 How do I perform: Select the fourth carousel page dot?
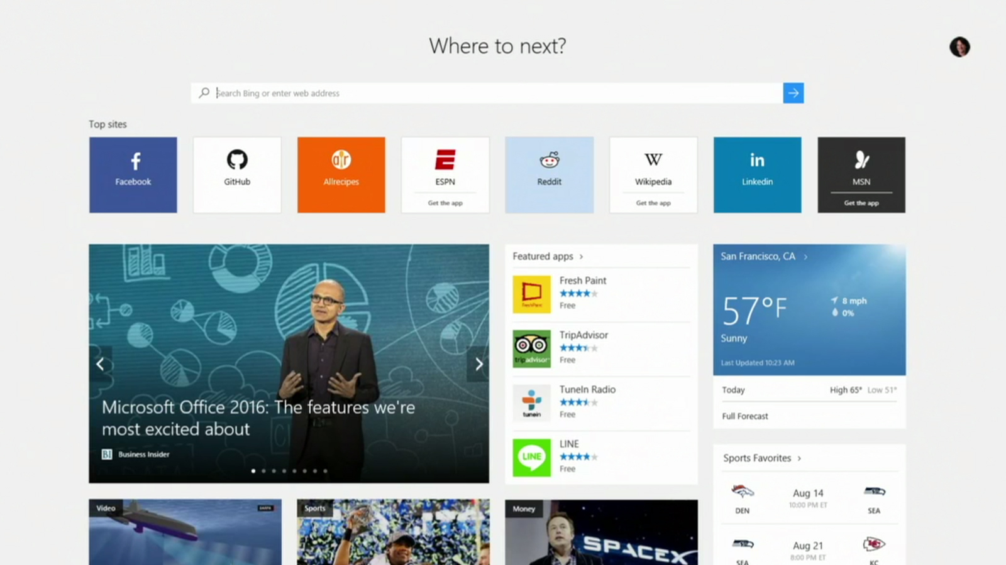284,471
